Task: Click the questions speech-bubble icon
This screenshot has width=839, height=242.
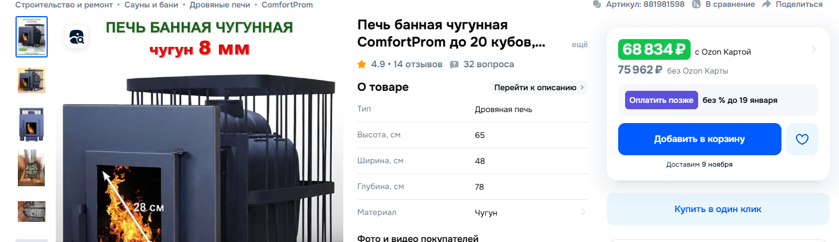Action: point(454,64)
